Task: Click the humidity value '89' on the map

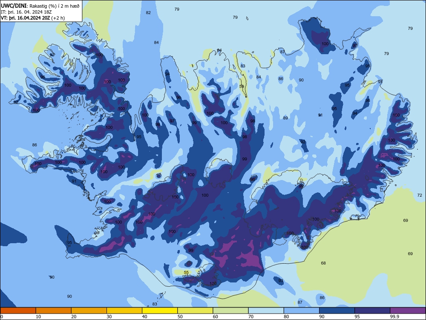Action: coord(285,118)
